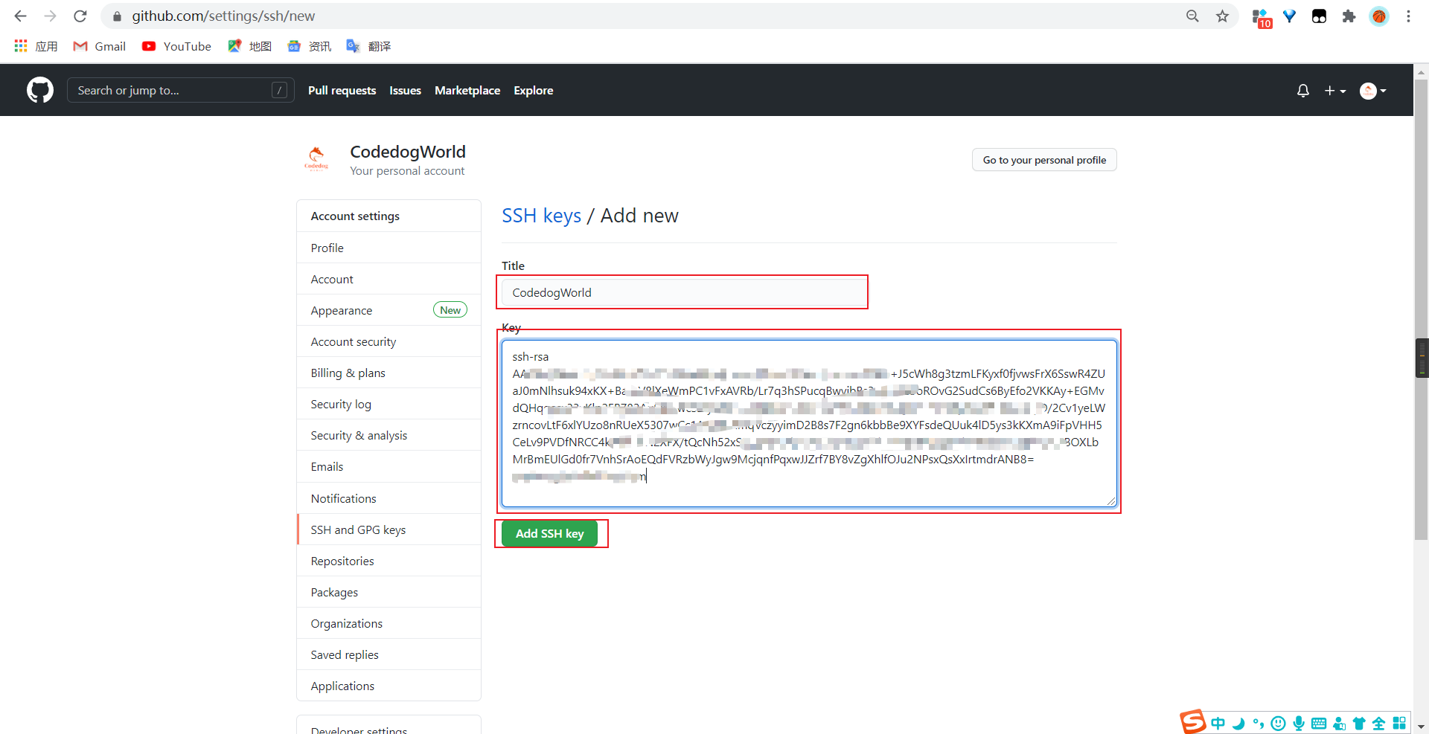Reload the page in browser
1429x734 pixels.
[80, 16]
